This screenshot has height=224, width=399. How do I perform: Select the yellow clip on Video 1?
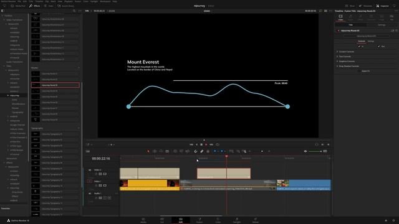[150, 185]
